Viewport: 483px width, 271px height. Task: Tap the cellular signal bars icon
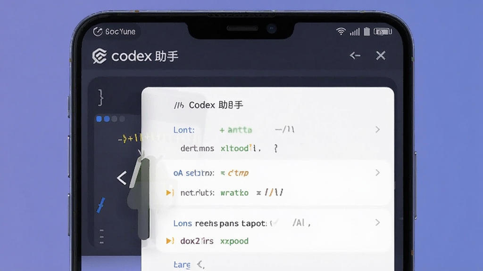(355, 32)
